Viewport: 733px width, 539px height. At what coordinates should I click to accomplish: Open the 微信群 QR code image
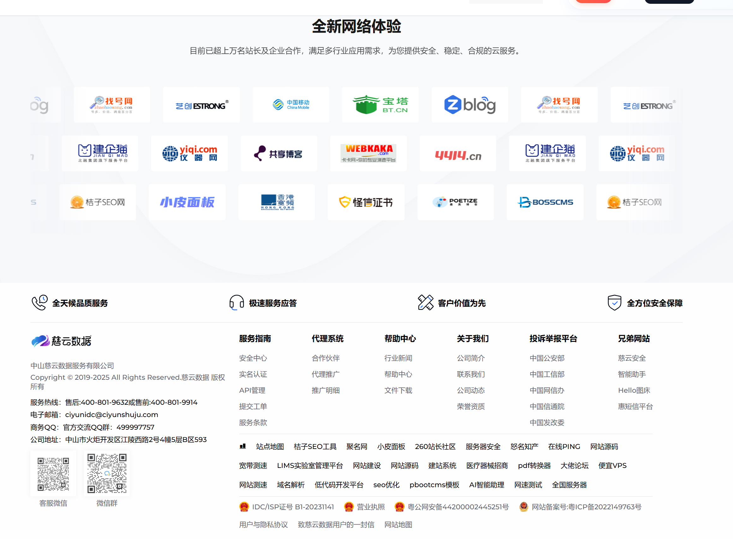coord(107,474)
